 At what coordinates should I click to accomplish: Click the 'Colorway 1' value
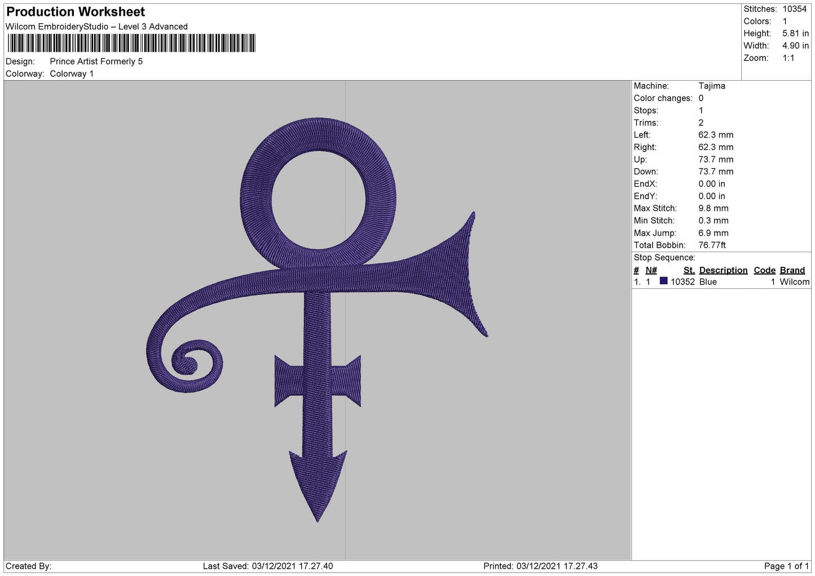click(72, 74)
